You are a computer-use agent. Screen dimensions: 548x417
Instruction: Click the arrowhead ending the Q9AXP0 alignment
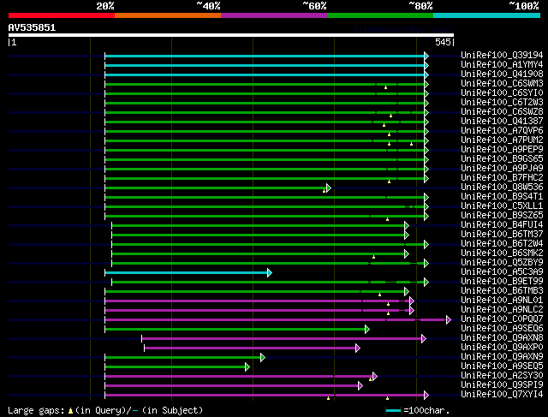358,348
